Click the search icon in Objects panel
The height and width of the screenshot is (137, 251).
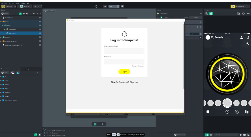click(40, 14)
